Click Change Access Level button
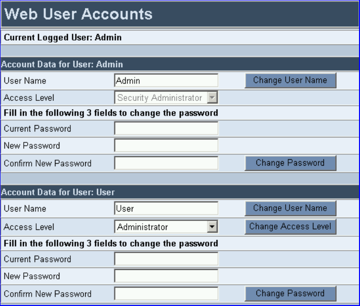 291,227
